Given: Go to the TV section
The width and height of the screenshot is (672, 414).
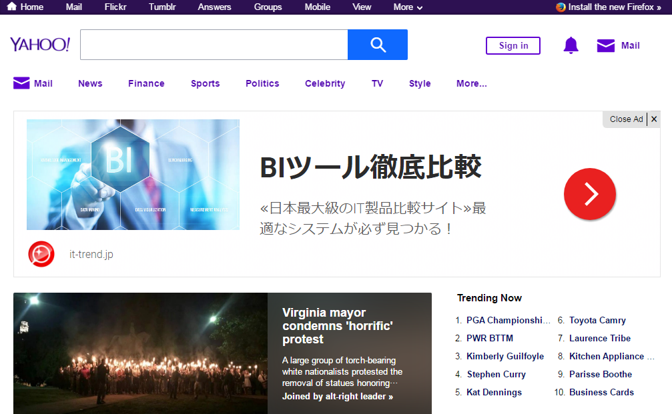Looking at the screenshot, I should (x=377, y=83).
